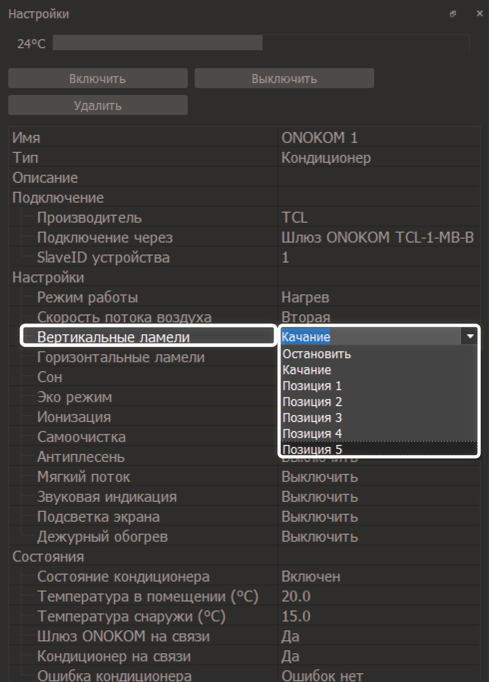Open Скорость потока воздуха value Вторая
Image resolution: width=489 pixels, height=682 pixels.
[x=305, y=317]
